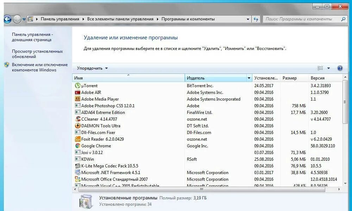The width and height of the screenshot is (352, 211).
Task: Sort by the Размер column header
Action: point(295,78)
